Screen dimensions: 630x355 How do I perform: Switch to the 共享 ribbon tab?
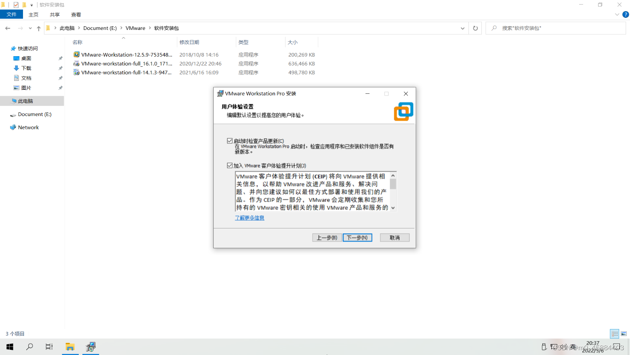55,15
